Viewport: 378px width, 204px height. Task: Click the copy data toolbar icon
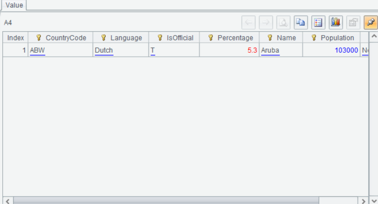[x=301, y=22]
